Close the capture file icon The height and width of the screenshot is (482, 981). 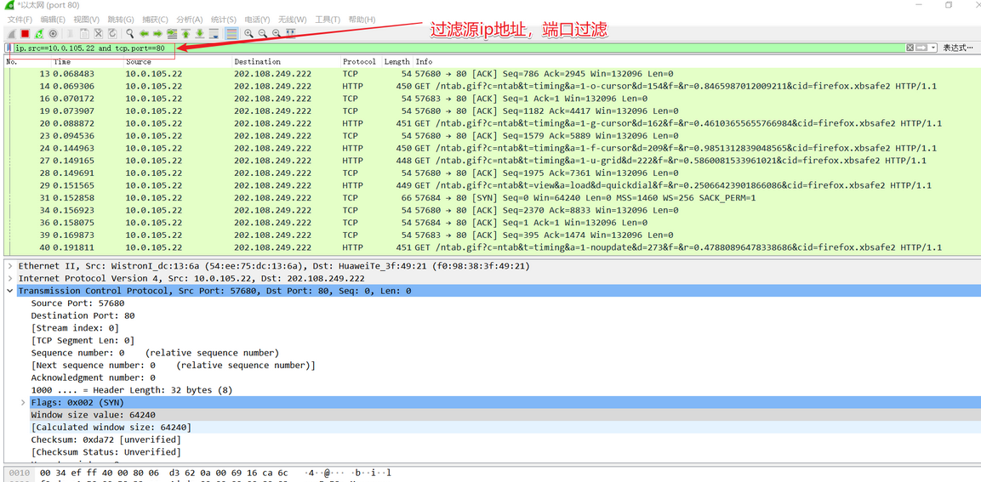[98, 33]
